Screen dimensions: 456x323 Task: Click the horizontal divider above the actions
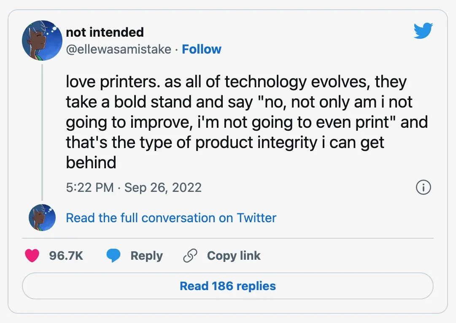[228, 238]
